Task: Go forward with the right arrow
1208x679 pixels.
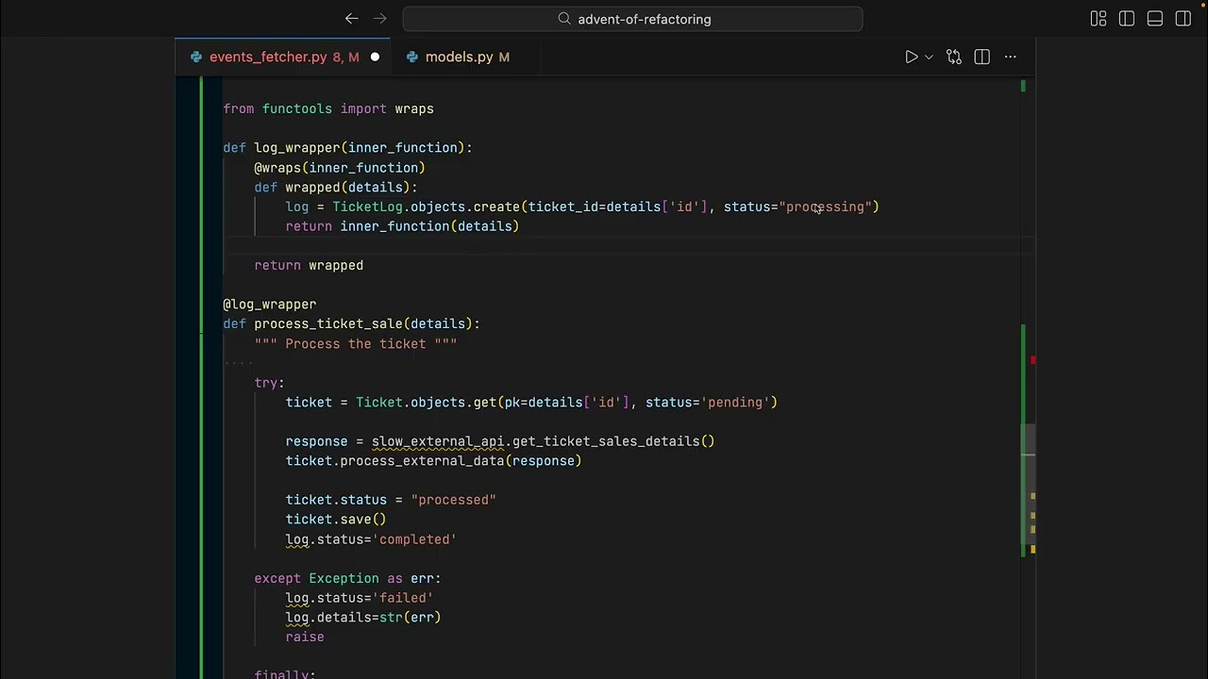Action: pos(380,19)
